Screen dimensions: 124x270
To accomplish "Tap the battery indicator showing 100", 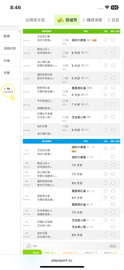I will coord(115,7).
